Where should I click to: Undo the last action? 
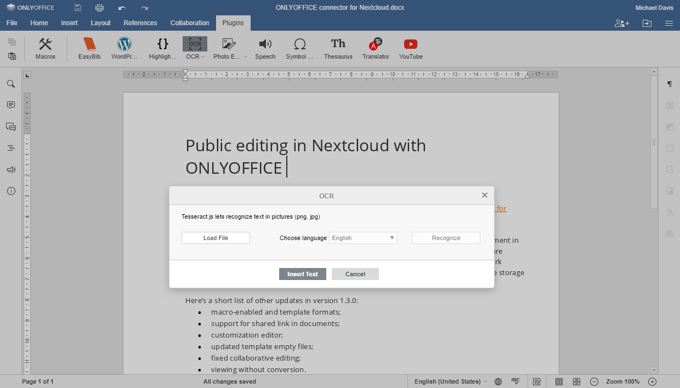click(122, 8)
